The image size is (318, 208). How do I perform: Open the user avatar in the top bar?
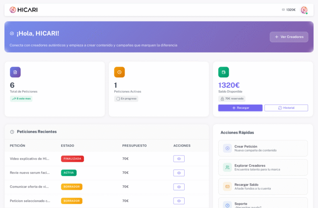[304, 10]
